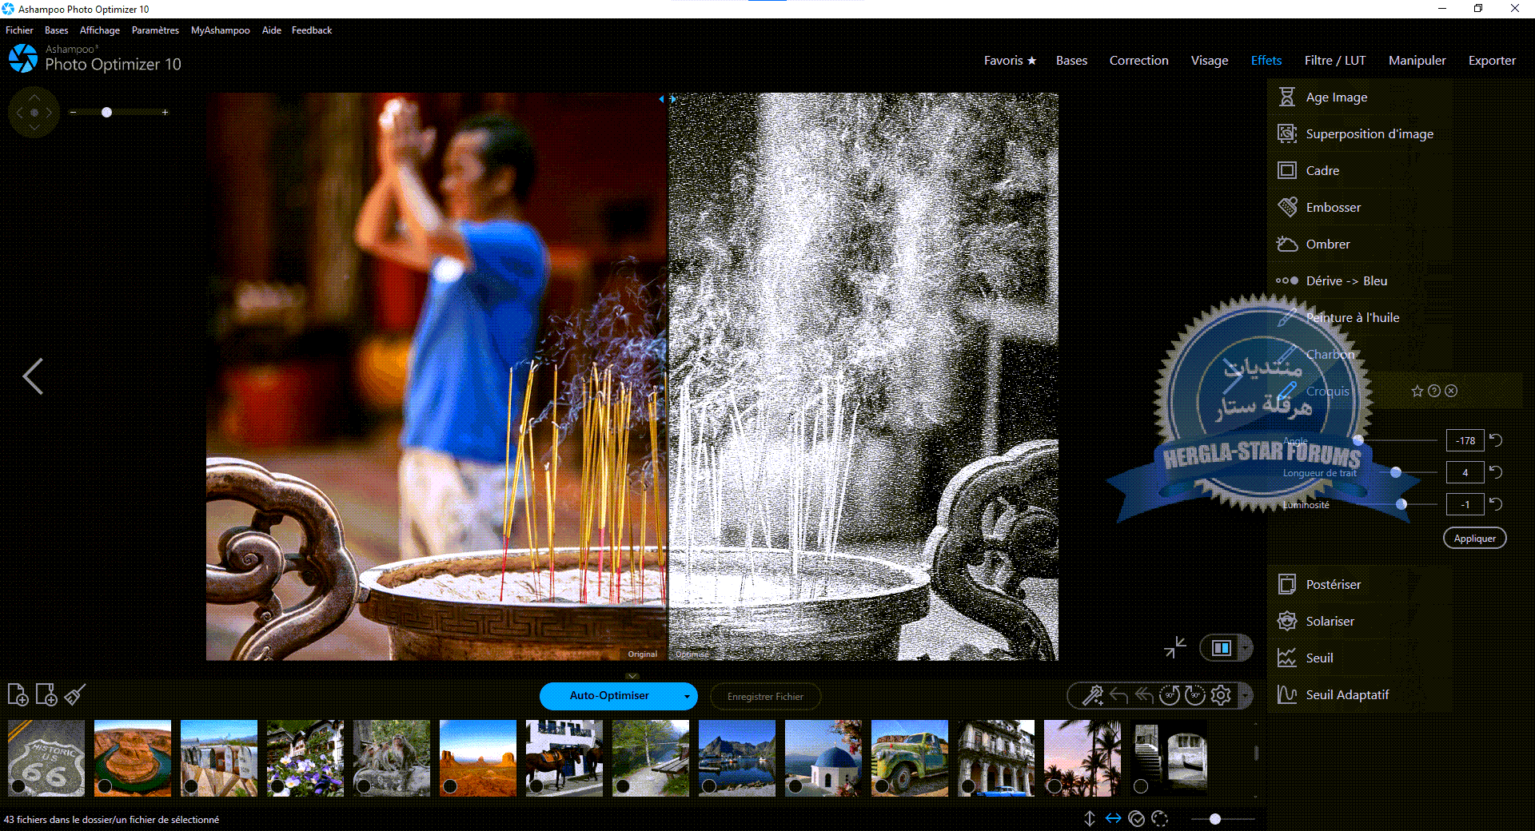The height and width of the screenshot is (831, 1535).
Task: Open the Fichier menu
Action: point(19,30)
